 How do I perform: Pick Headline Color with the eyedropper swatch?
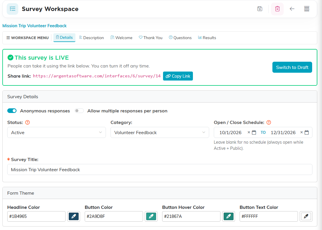coord(74,216)
